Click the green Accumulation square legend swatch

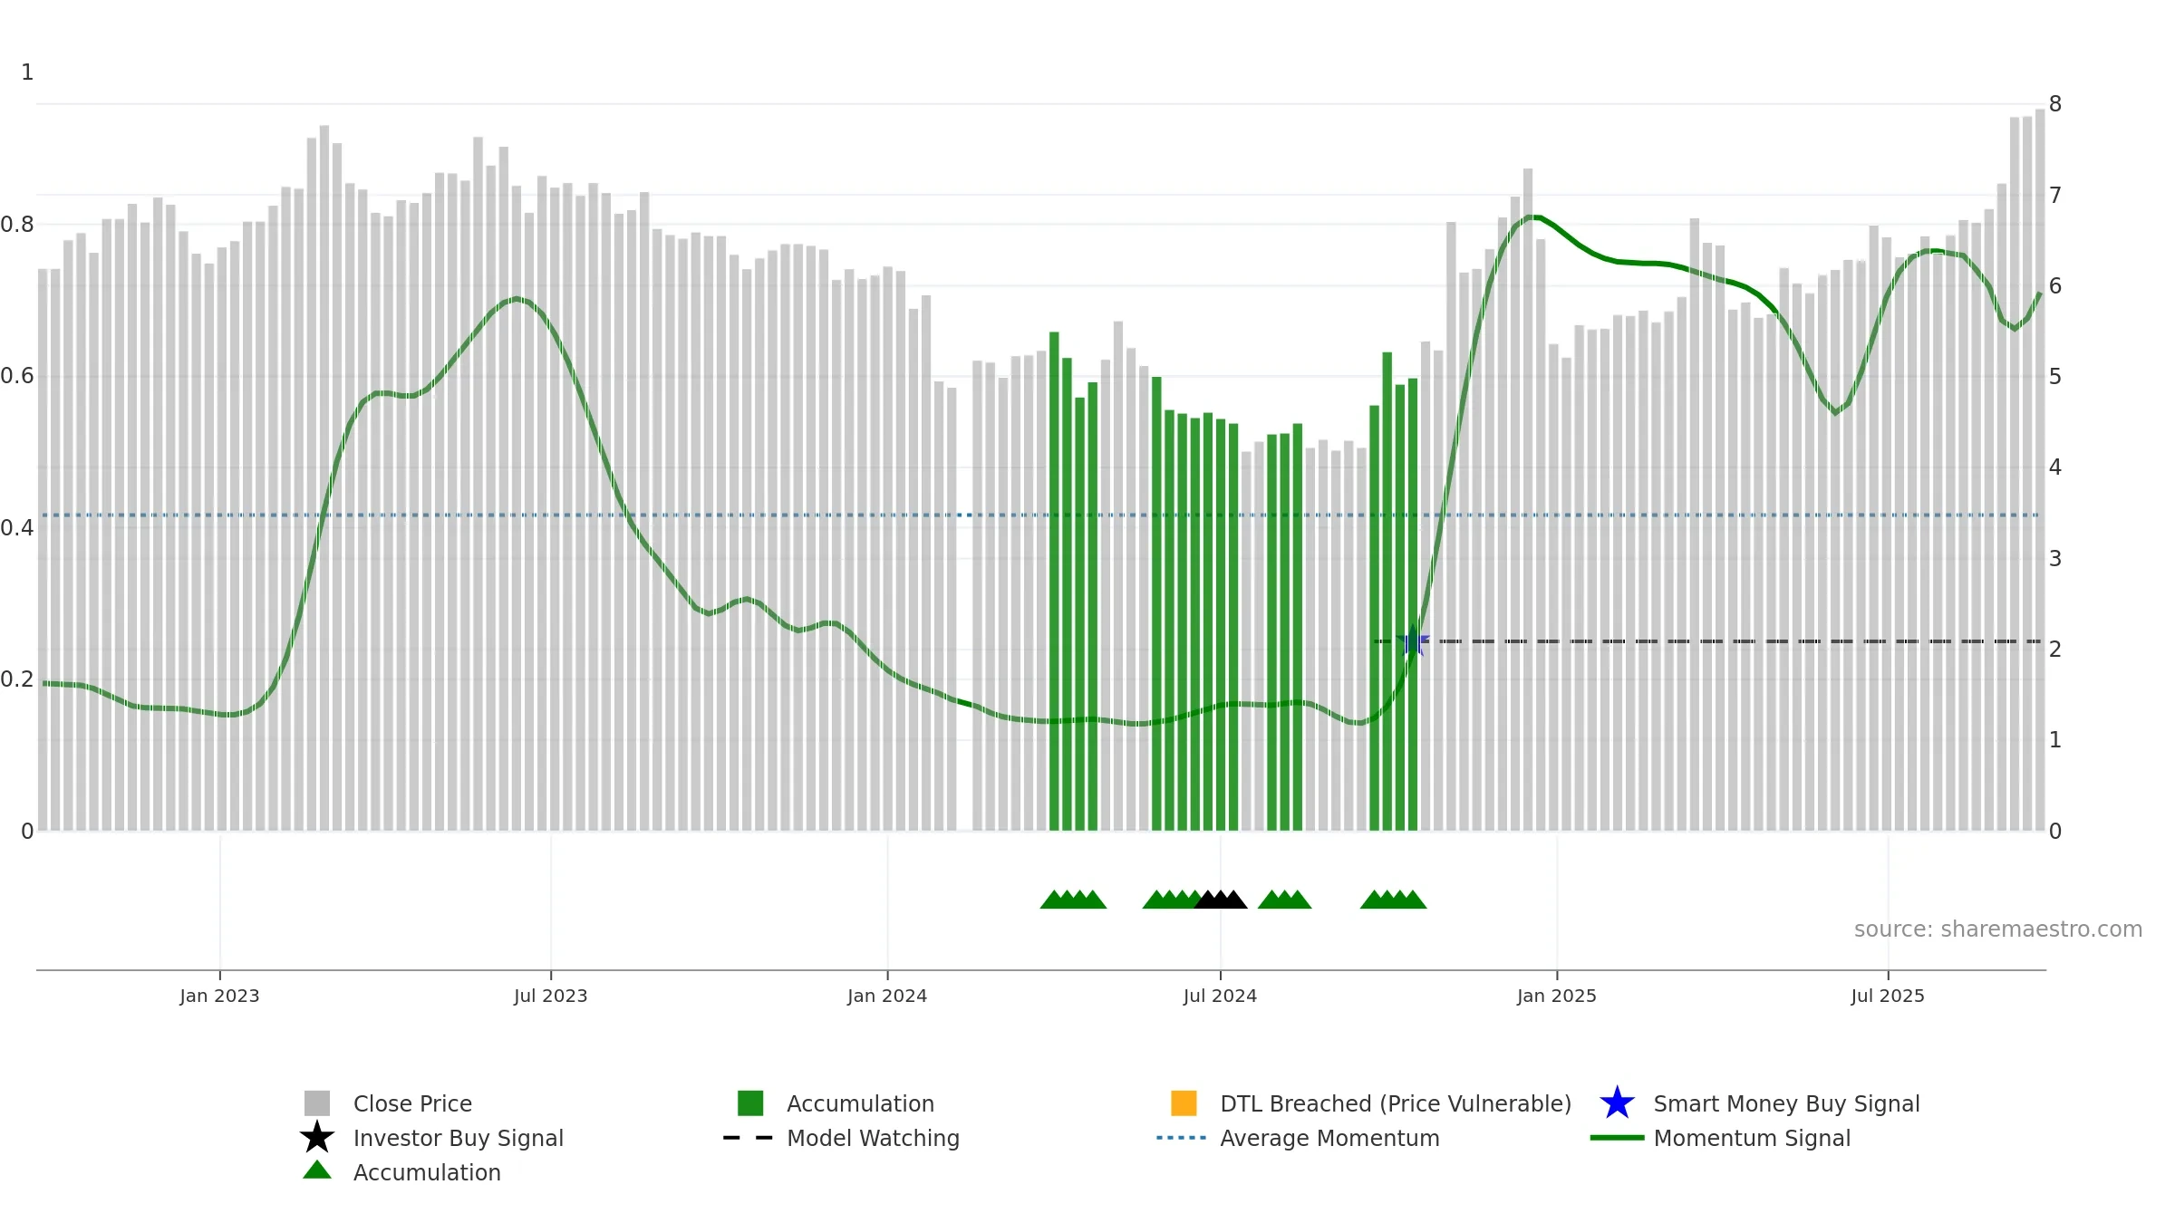[x=750, y=1103]
